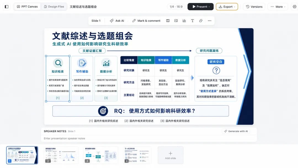Click the [2] reference in 写作辅助 card
The image size is (298, 168).
click(82, 98)
